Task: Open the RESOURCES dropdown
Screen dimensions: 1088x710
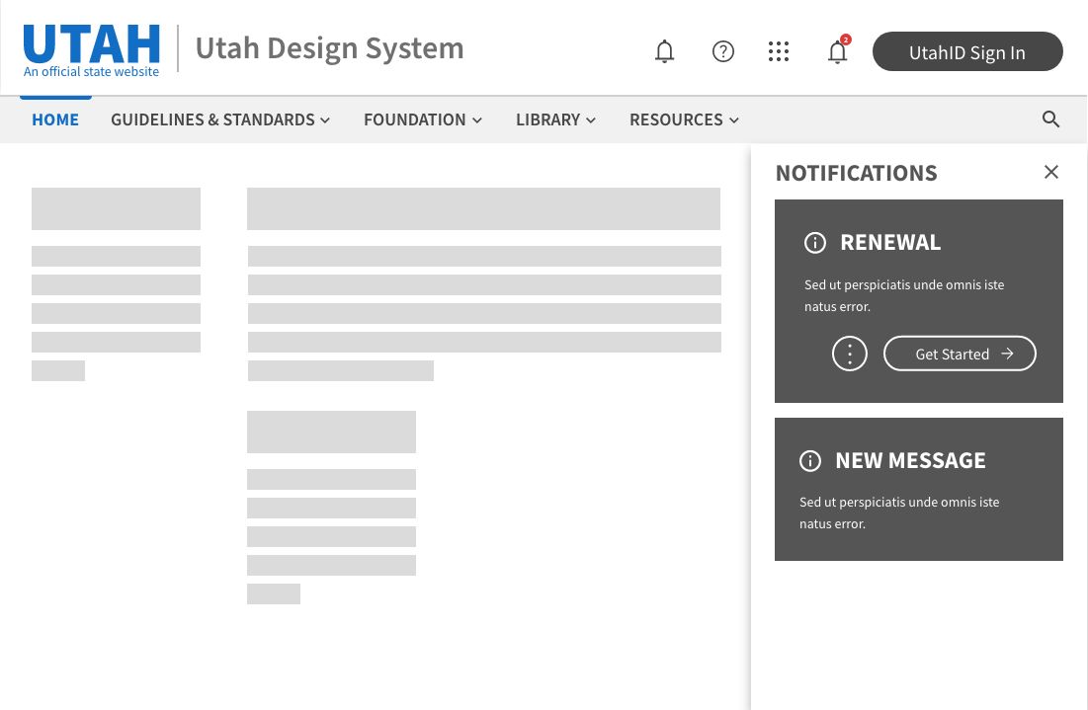Action: pyautogui.click(x=684, y=119)
